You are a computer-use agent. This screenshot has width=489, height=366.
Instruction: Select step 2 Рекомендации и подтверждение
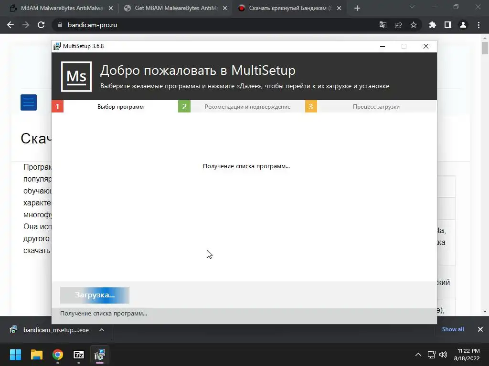[241, 106]
